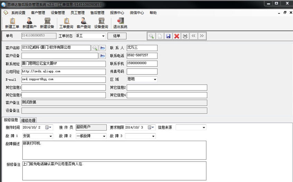Click the 其它信息2 field
The width and height of the screenshot is (293, 182).
(167, 87)
